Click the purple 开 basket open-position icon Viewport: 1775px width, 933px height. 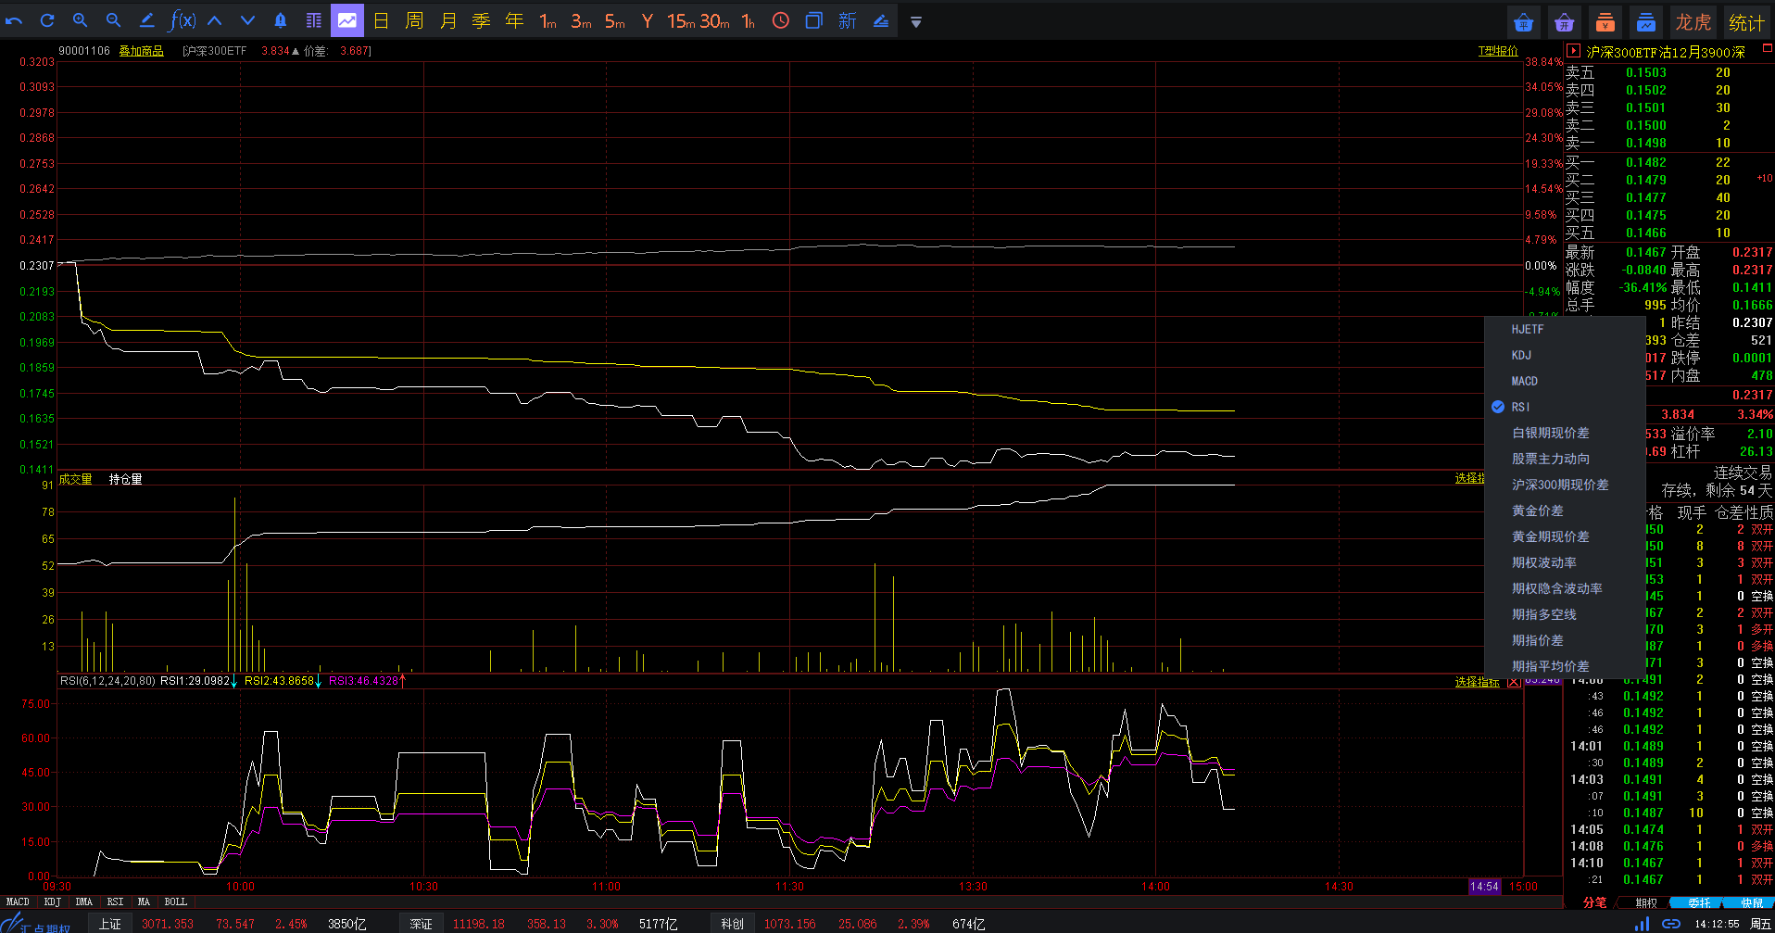(1565, 22)
